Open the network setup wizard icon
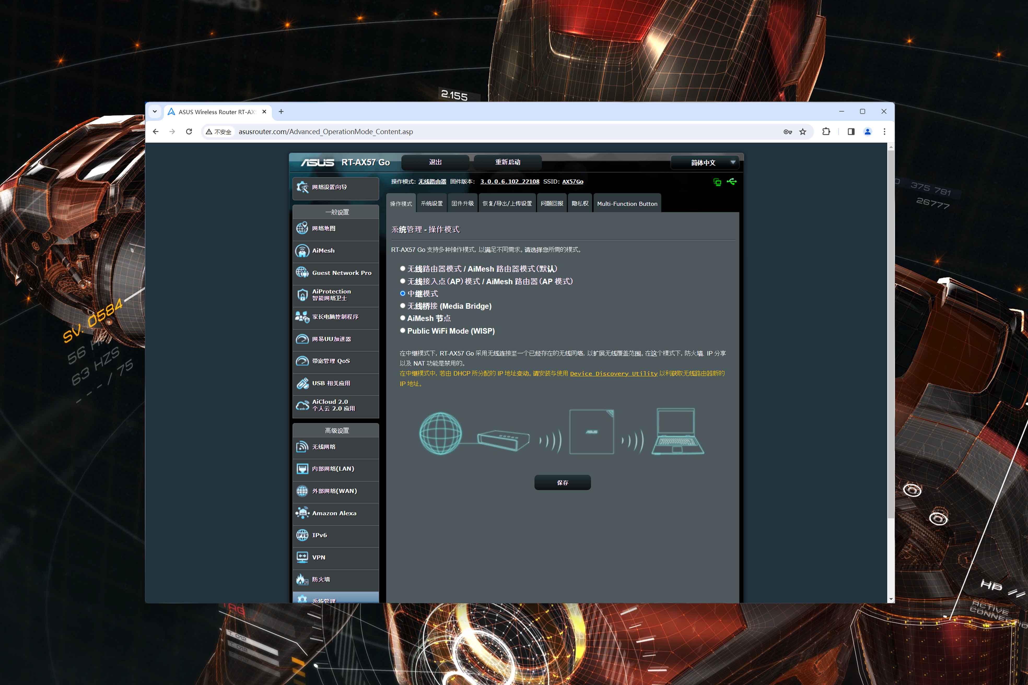 point(302,187)
